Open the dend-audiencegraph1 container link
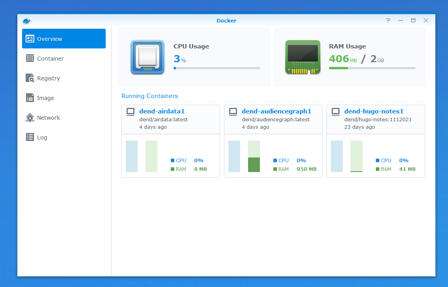Image resolution: width=448 pixels, height=287 pixels. (x=276, y=111)
